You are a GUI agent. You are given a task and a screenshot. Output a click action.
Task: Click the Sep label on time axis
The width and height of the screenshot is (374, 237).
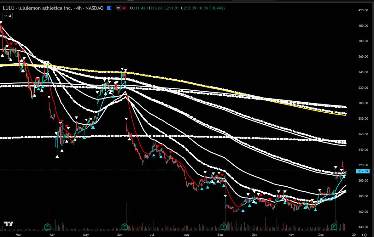220,234
